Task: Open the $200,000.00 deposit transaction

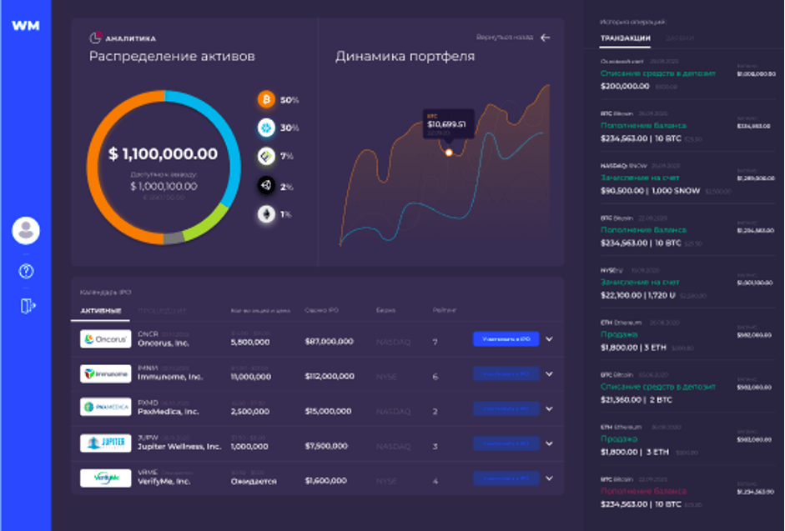Action: click(688, 73)
